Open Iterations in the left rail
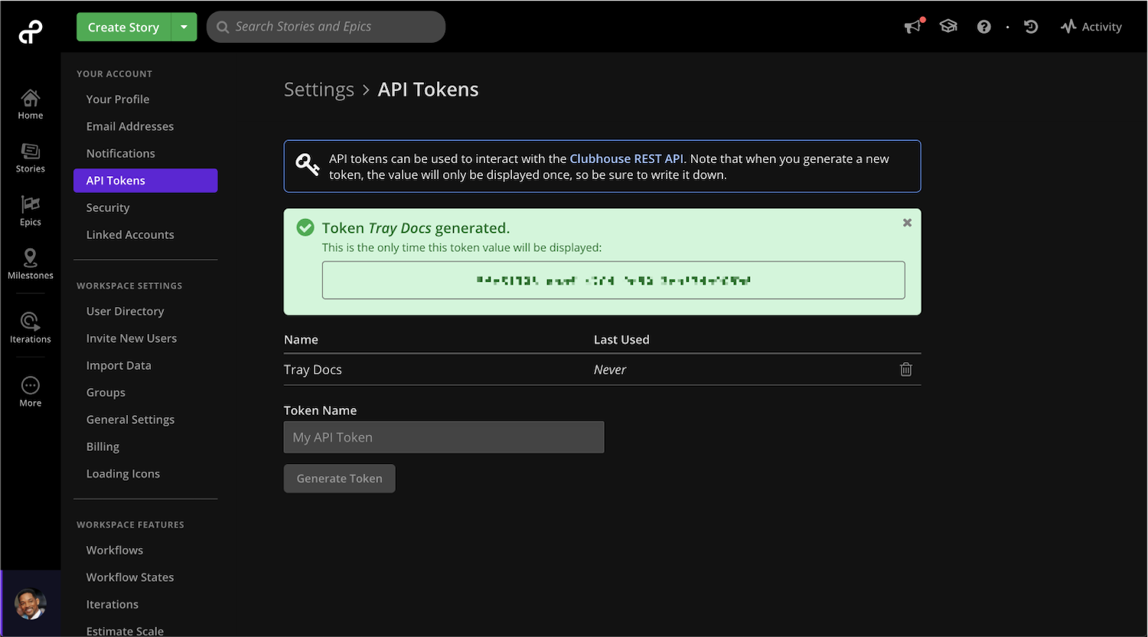1148x637 pixels. point(31,328)
